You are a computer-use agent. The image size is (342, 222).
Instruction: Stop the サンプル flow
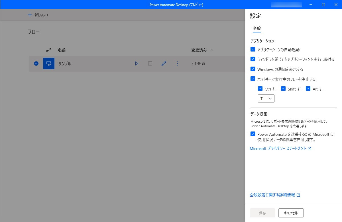point(150,63)
